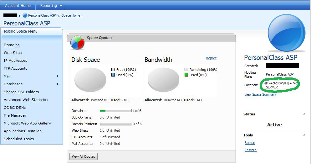Viewport: 311px width, 164px height.
Task: Click the Hosting Space Menu header
Action: point(20,31)
